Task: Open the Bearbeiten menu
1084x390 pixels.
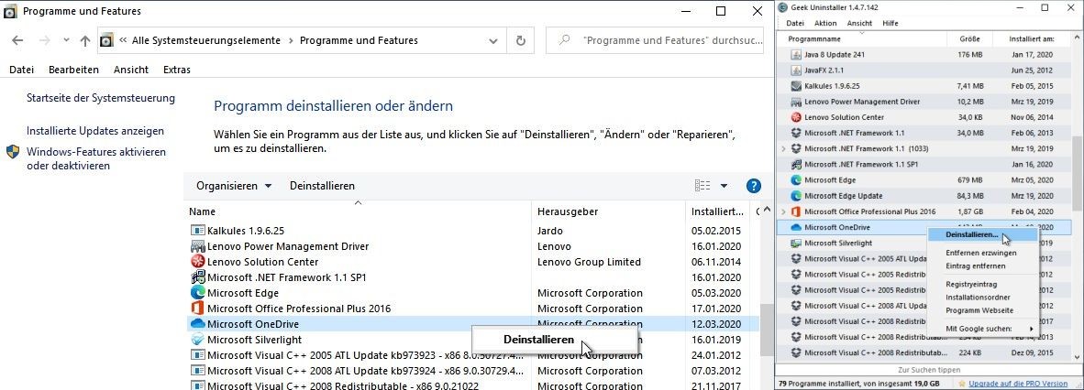Action: click(73, 70)
